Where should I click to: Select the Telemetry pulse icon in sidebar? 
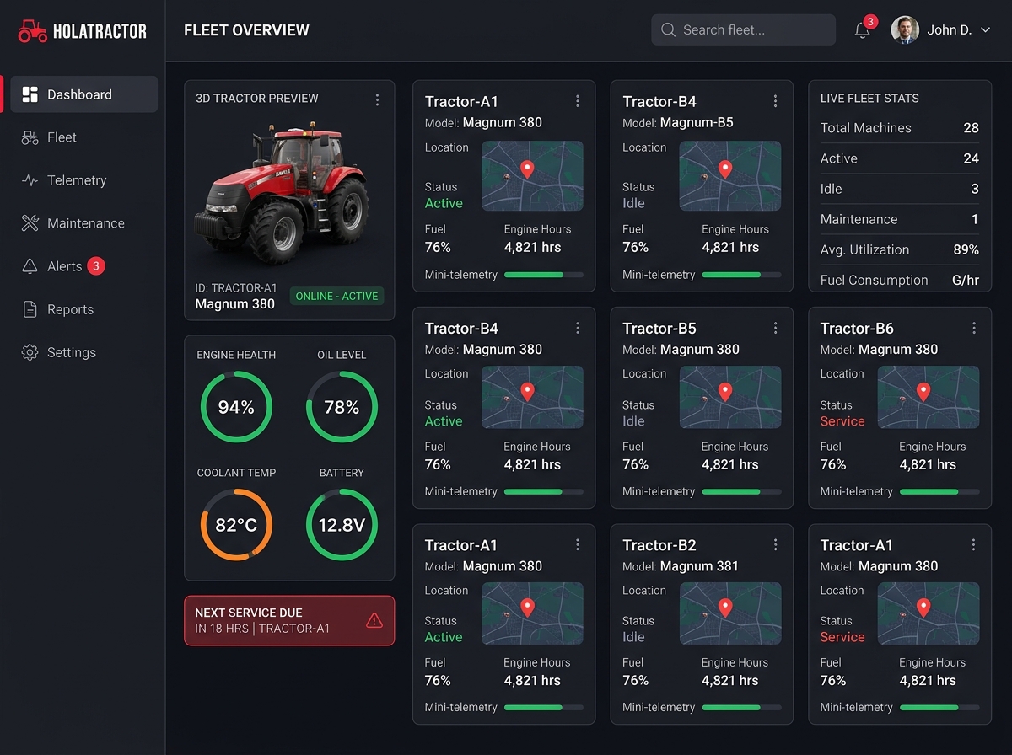tap(30, 180)
